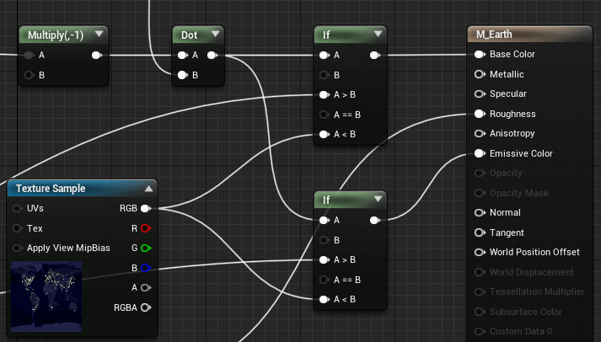Collapse the Texture Sample node arrow
Viewport: 601px width, 342px height.
pos(148,189)
